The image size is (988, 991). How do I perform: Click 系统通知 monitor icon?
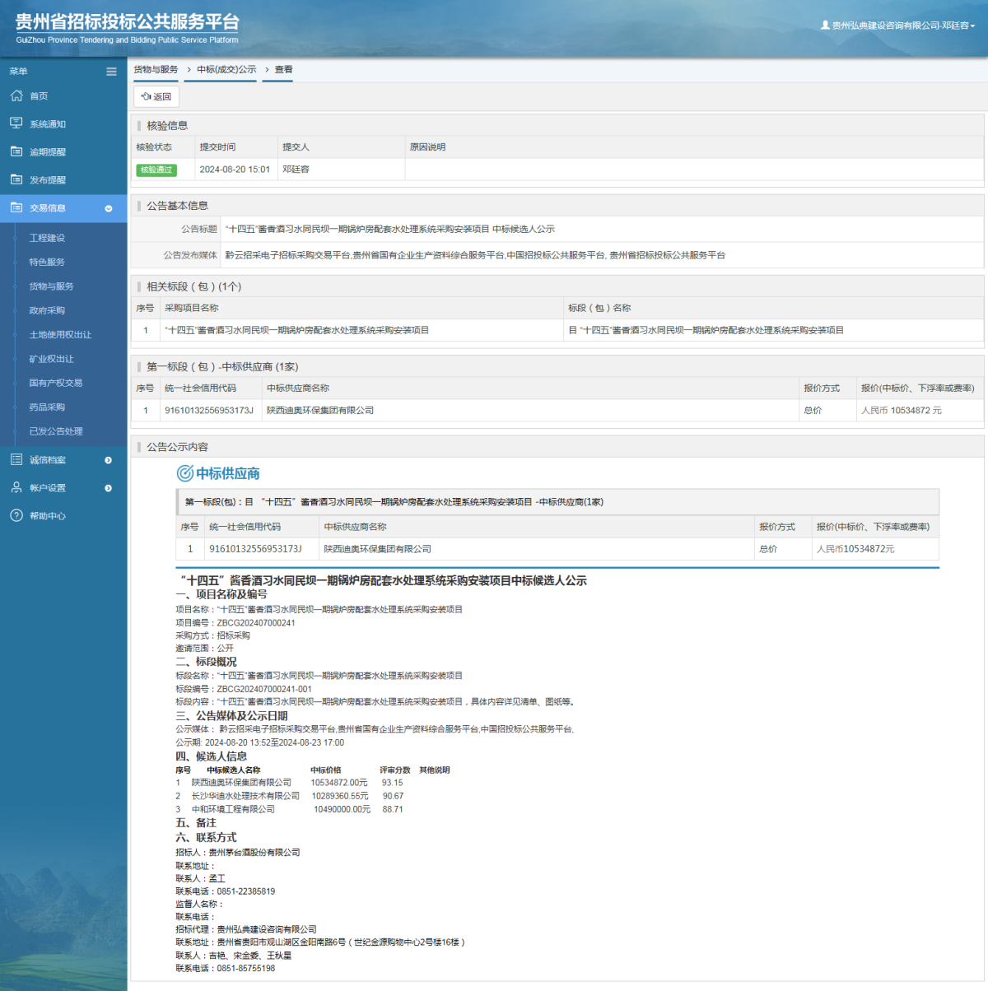click(16, 123)
